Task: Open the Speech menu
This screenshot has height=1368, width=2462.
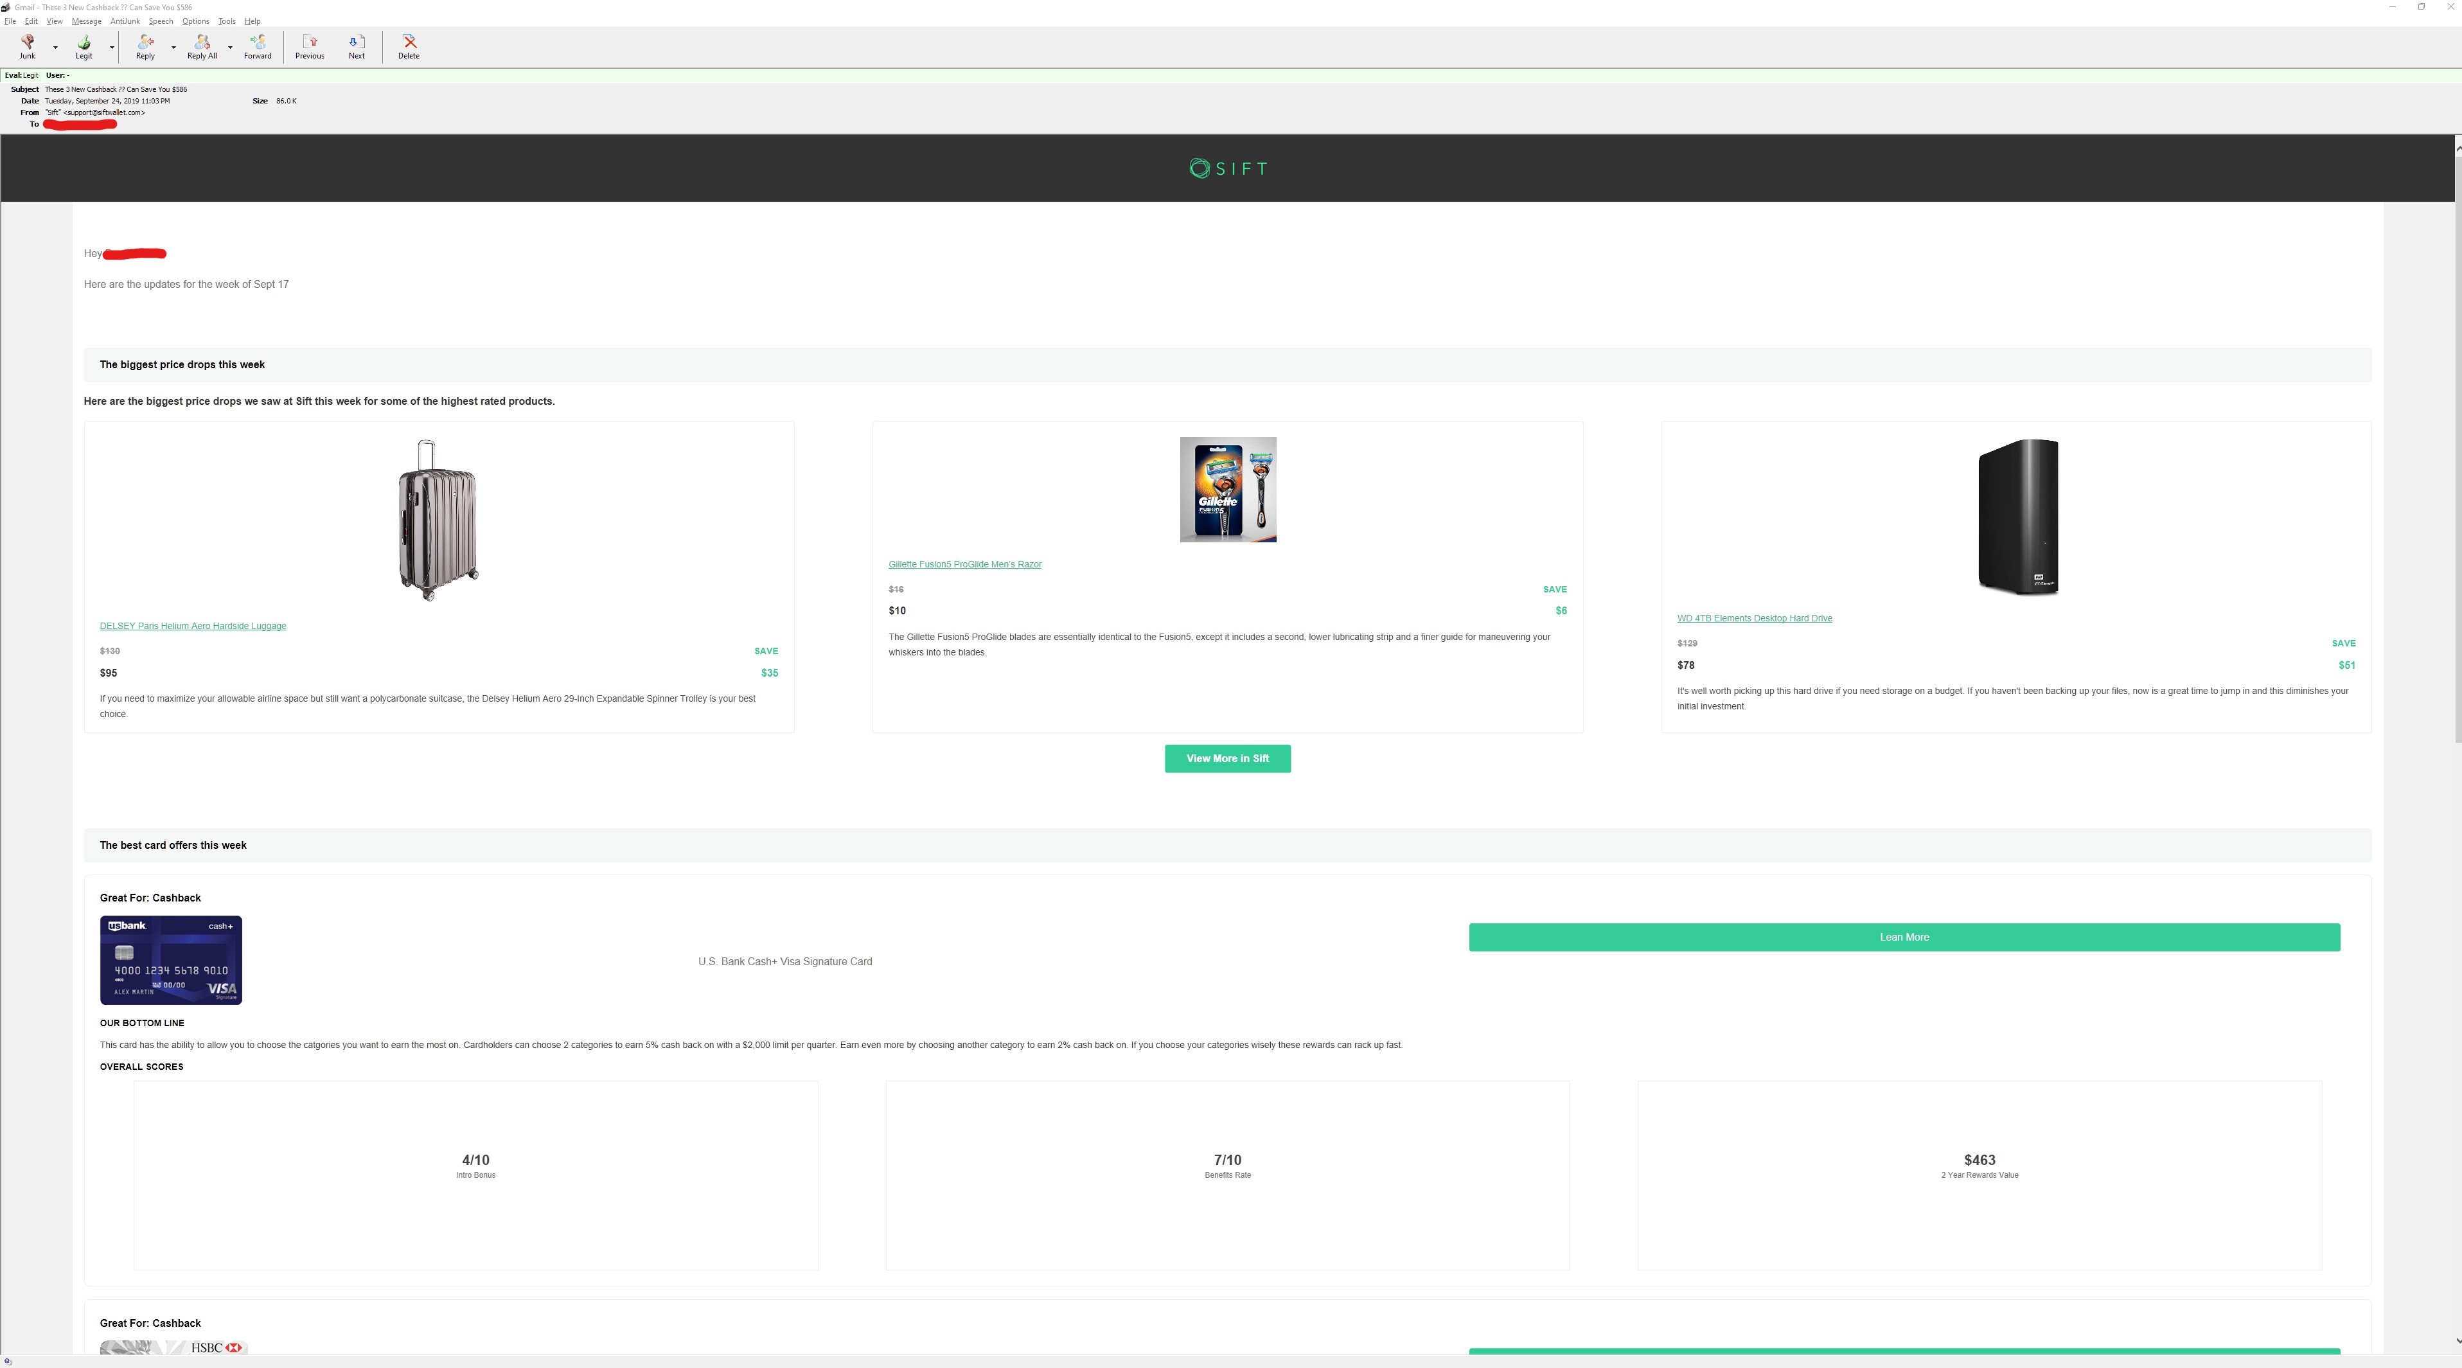Action: point(161,21)
